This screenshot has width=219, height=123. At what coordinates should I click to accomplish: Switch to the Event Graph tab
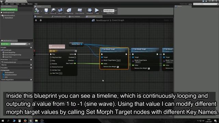coord(94,16)
